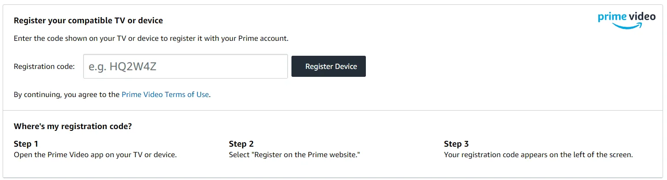667x180 pixels.
Task: Click the "Where's my registration code?" heading
Action: pyautogui.click(x=73, y=126)
